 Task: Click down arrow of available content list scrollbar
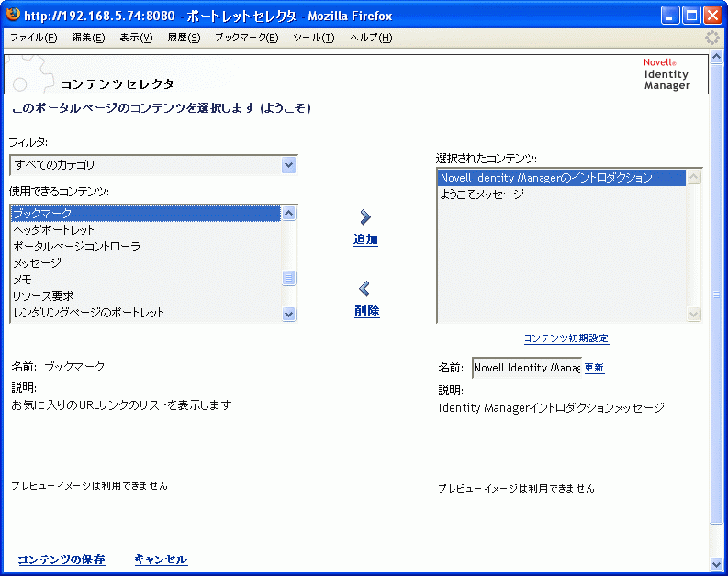point(288,314)
